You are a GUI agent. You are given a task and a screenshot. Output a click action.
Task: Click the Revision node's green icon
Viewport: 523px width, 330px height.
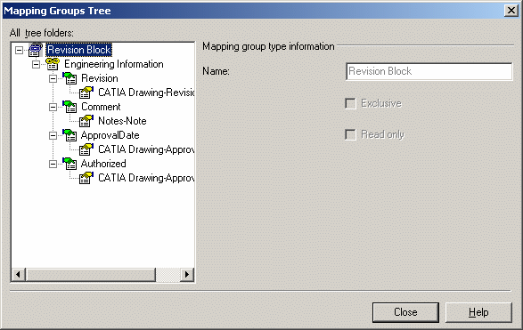pyautogui.click(x=69, y=78)
